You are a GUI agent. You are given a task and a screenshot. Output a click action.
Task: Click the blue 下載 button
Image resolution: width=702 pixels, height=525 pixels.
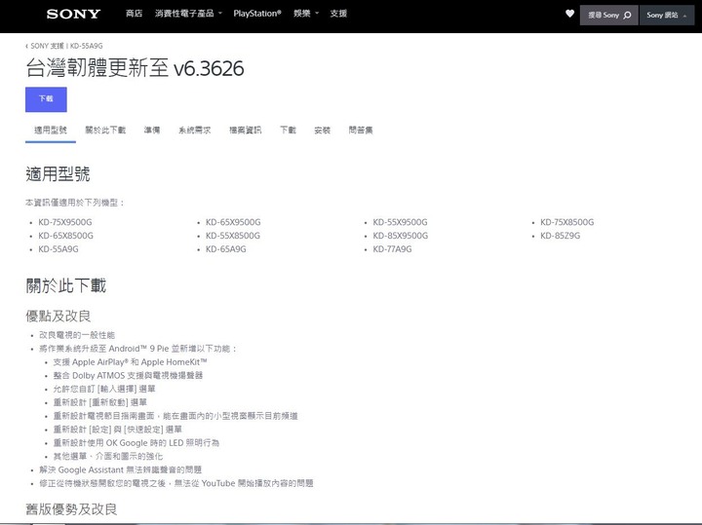click(x=46, y=99)
